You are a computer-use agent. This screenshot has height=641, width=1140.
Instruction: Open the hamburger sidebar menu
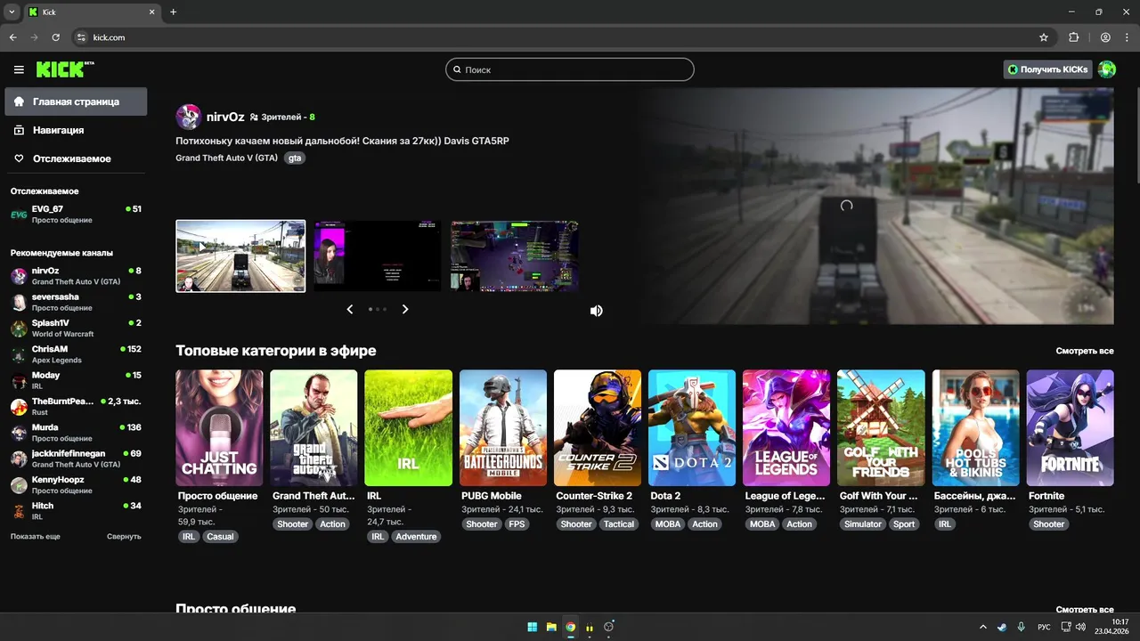coord(19,69)
